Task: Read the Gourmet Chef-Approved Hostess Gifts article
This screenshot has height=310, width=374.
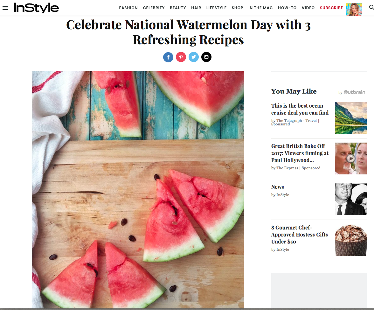Action: (299, 235)
